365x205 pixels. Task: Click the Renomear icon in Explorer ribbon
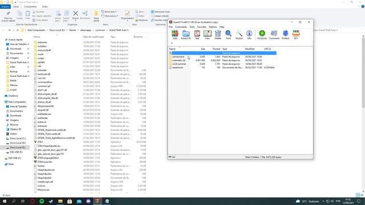(x=85, y=15)
